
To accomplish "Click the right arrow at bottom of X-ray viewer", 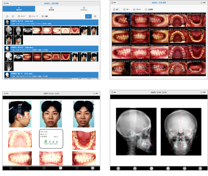I will 200,168.
